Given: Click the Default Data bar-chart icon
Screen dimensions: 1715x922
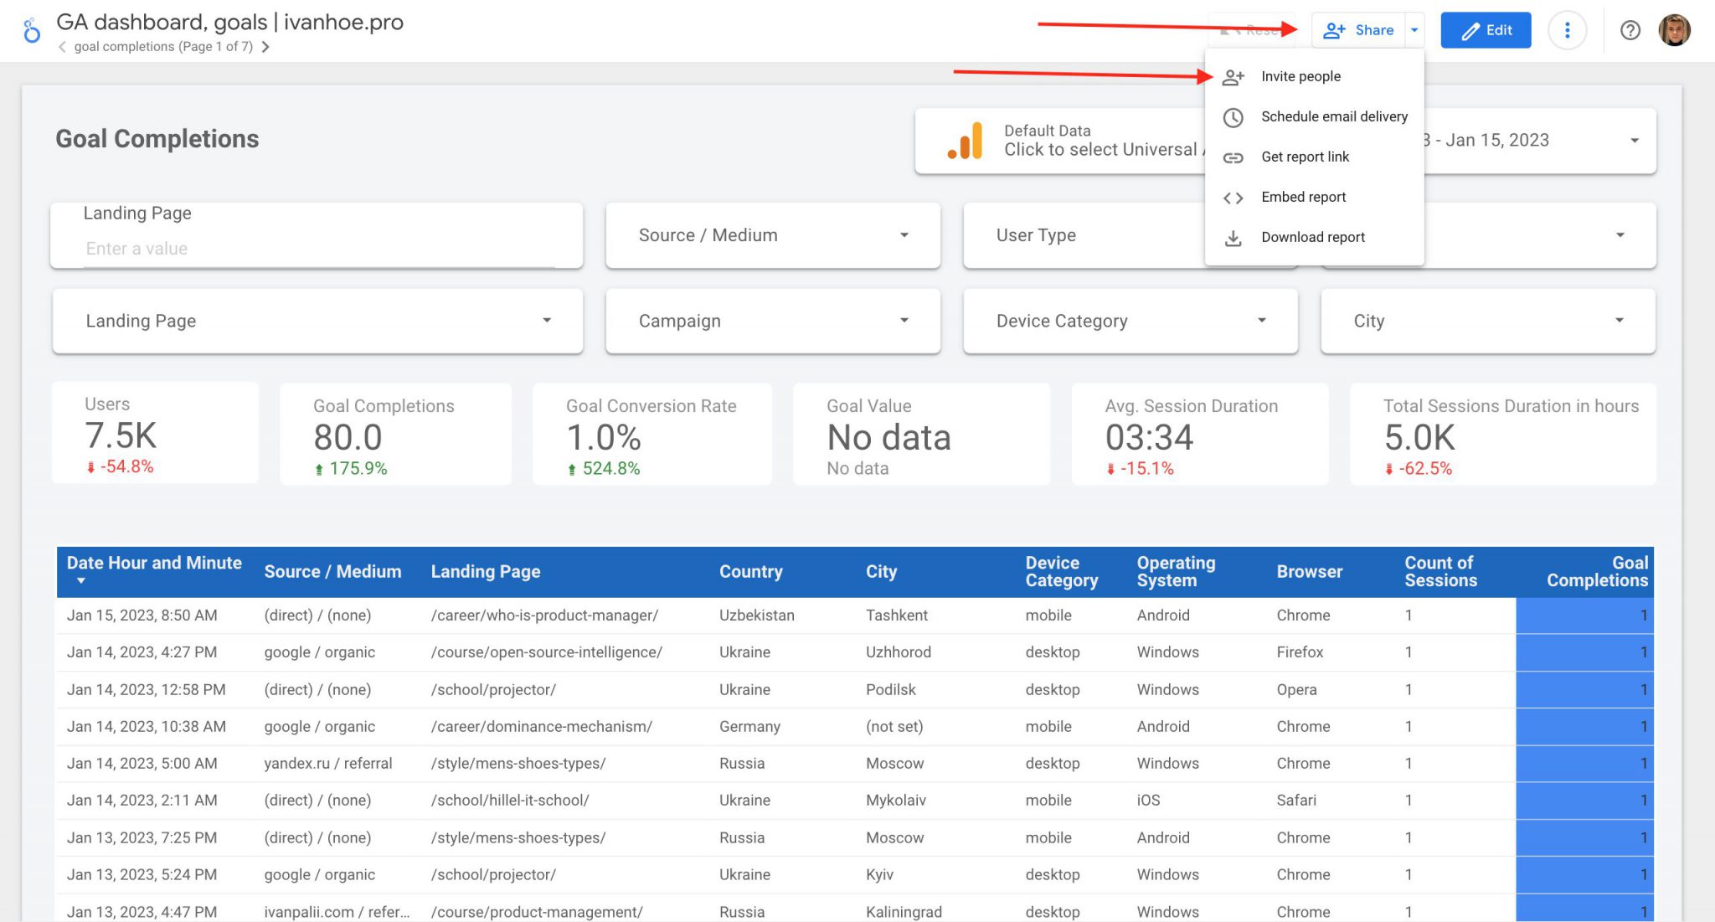Looking at the screenshot, I should (x=965, y=140).
